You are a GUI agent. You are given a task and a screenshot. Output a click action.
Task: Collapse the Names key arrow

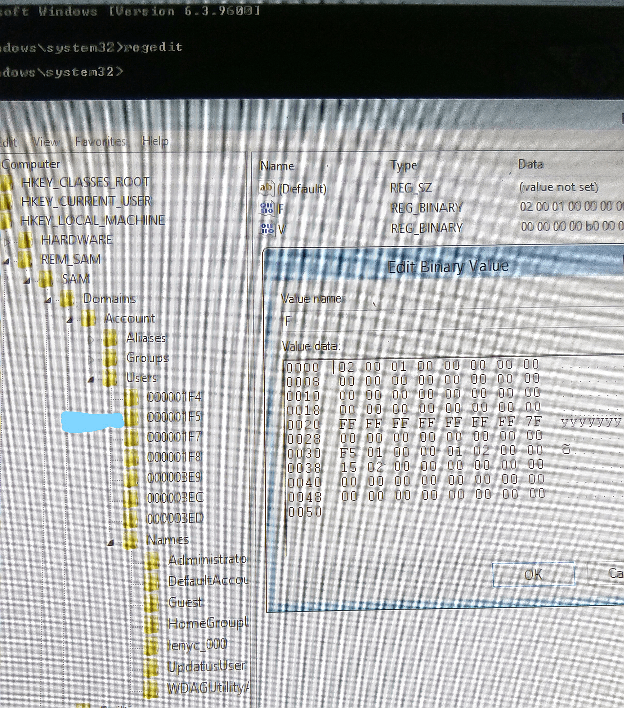click(111, 542)
